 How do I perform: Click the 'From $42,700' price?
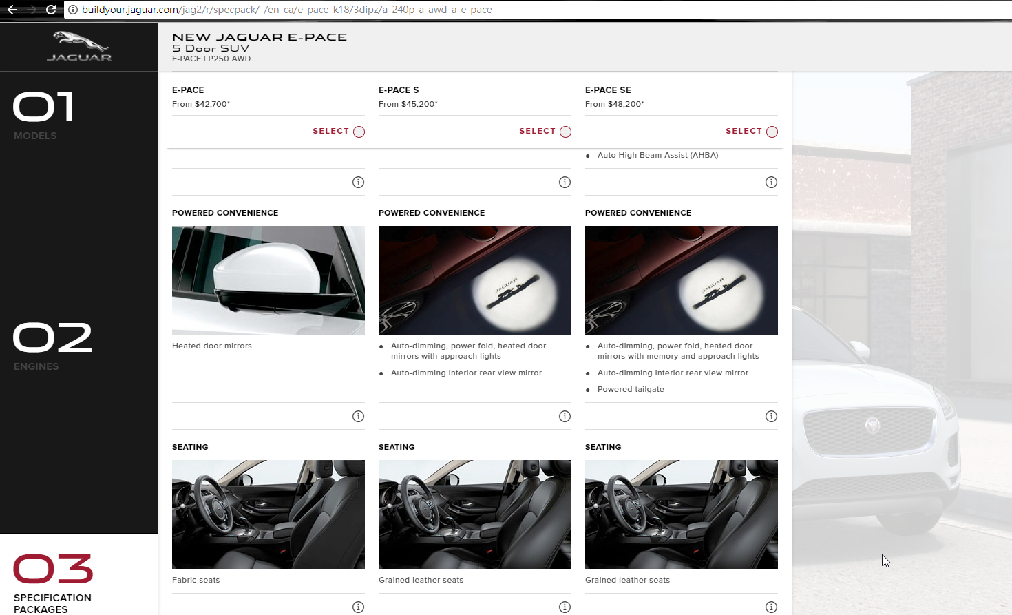coord(201,104)
